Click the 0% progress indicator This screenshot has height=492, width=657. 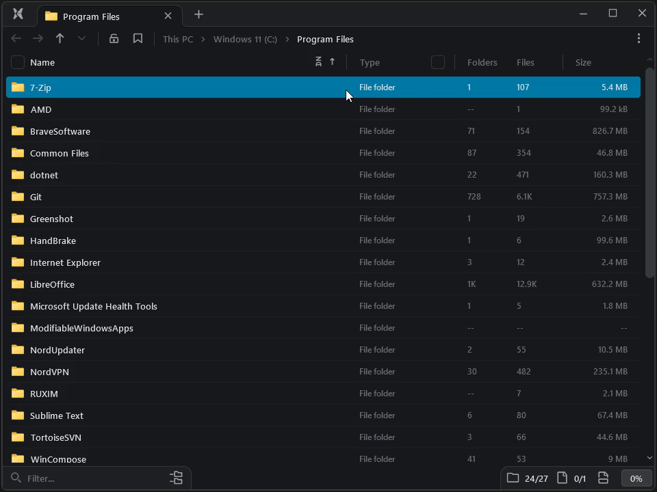[636, 478]
